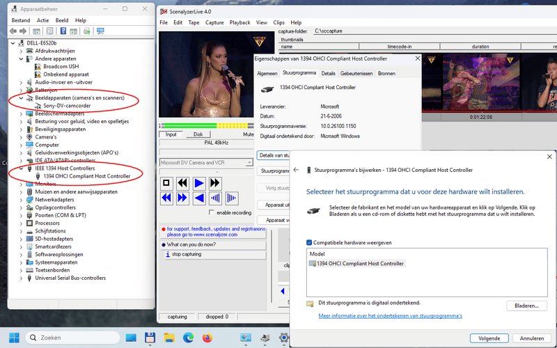Play the tape with the blue forward triangle
Screen dimensions: 557x348
(199, 183)
